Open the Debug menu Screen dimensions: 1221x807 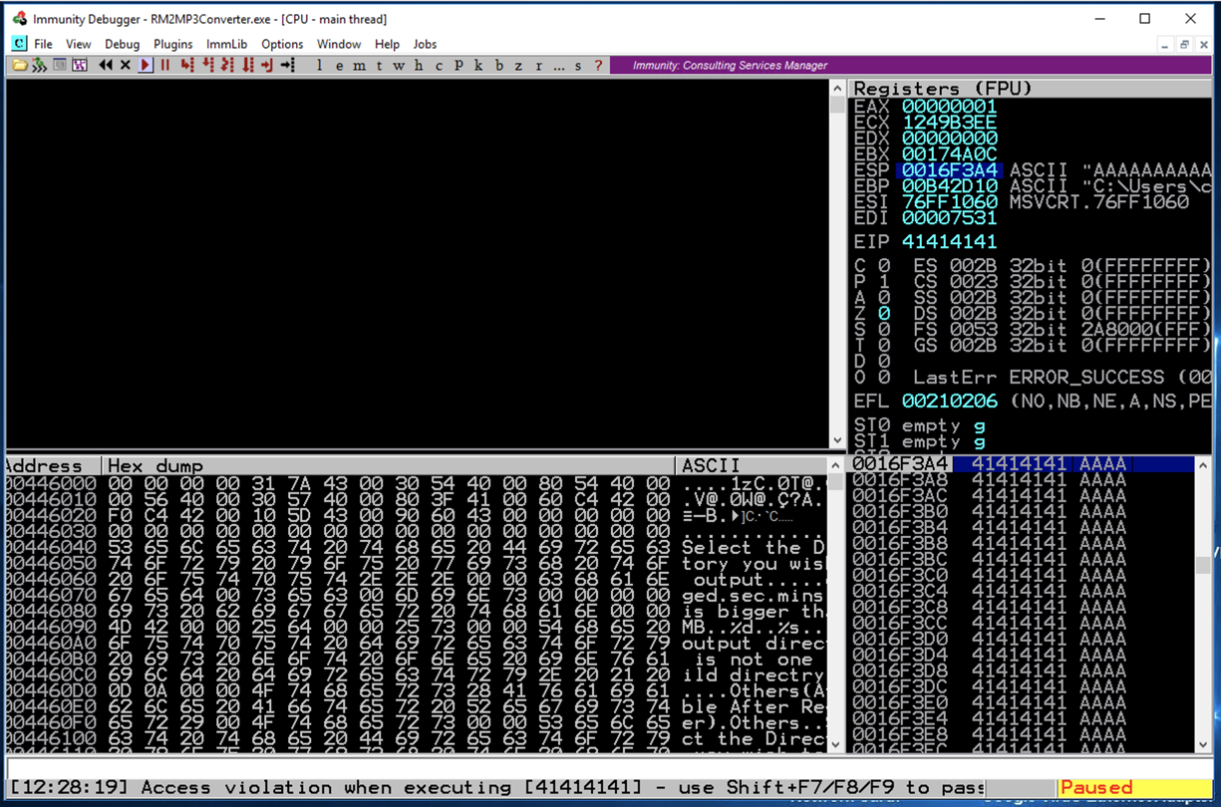point(123,44)
